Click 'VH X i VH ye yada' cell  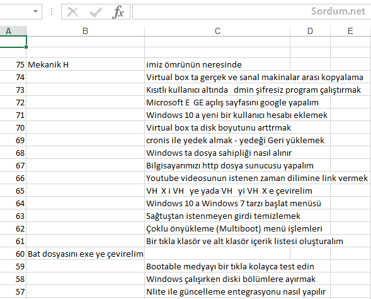(x=217, y=191)
